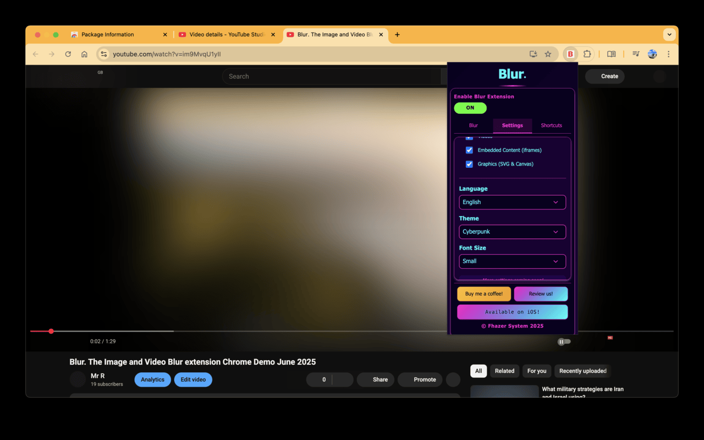
Task: Open the military strategies suggested video title
Action: click(x=583, y=393)
